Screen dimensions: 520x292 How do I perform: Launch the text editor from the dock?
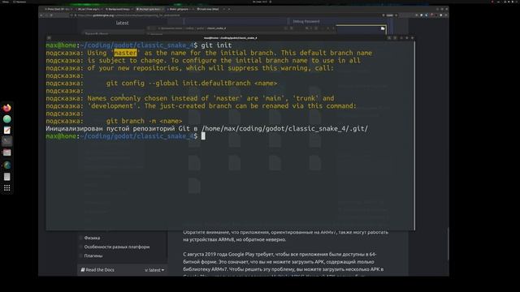tap(7, 130)
